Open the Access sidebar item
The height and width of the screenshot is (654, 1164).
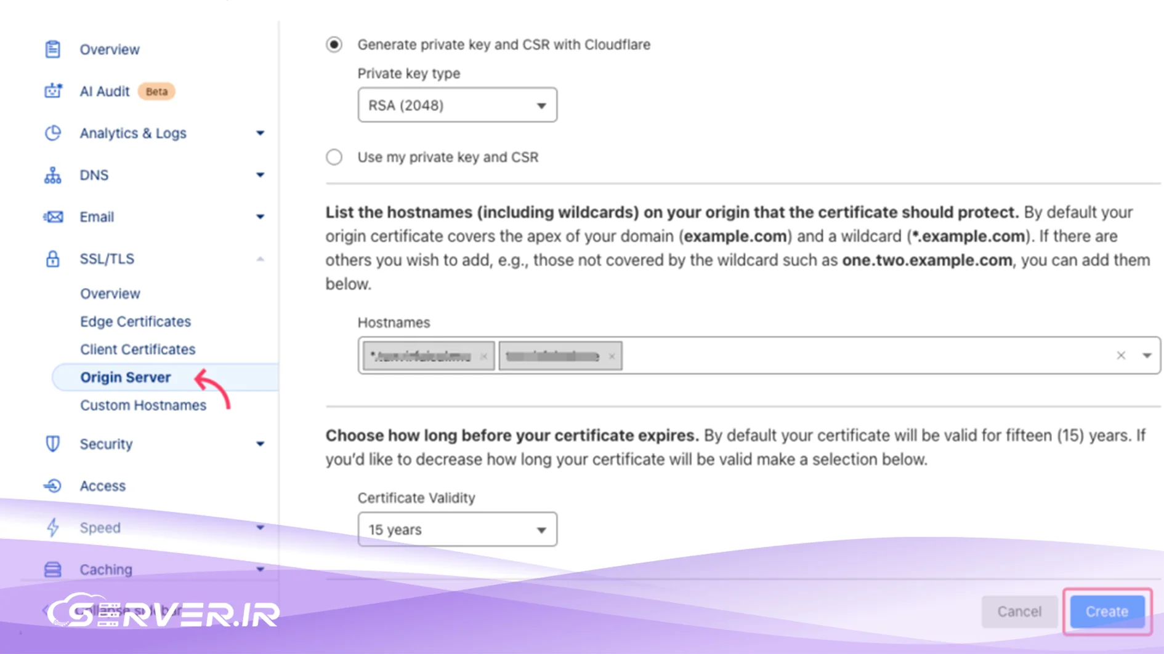click(x=103, y=486)
